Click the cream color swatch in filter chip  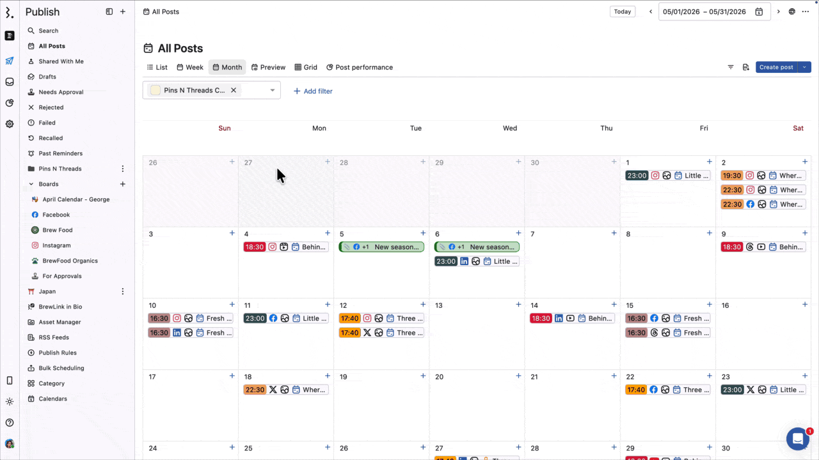pos(155,90)
